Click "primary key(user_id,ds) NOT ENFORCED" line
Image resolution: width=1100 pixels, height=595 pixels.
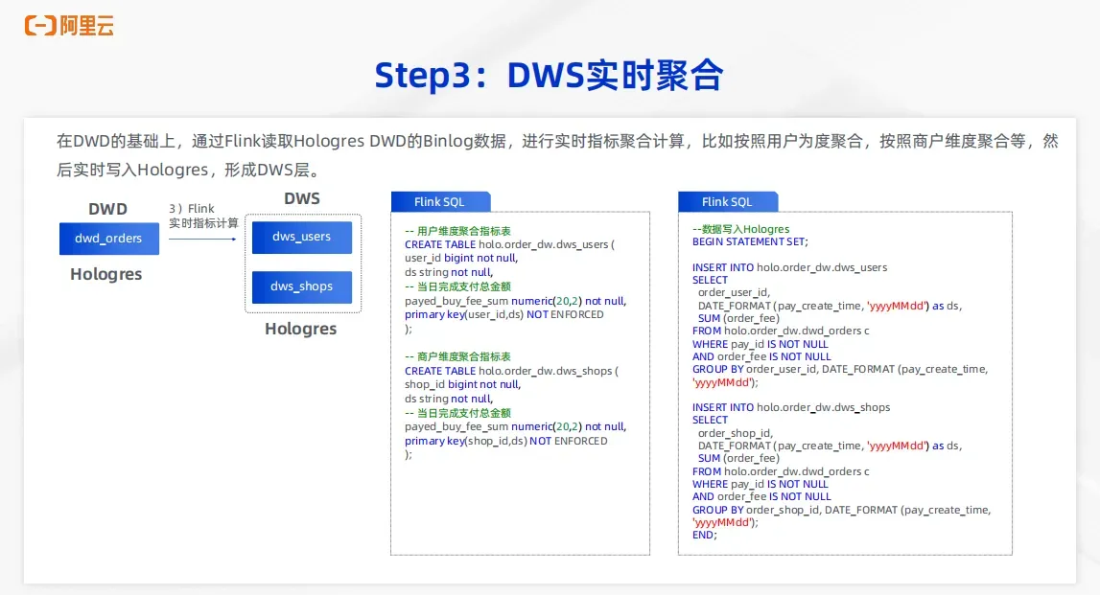(503, 314)
